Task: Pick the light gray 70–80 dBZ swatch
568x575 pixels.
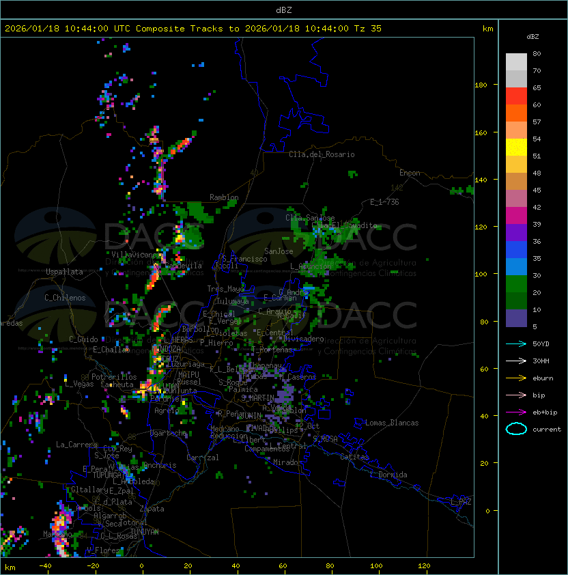Action: pos(516,61)
